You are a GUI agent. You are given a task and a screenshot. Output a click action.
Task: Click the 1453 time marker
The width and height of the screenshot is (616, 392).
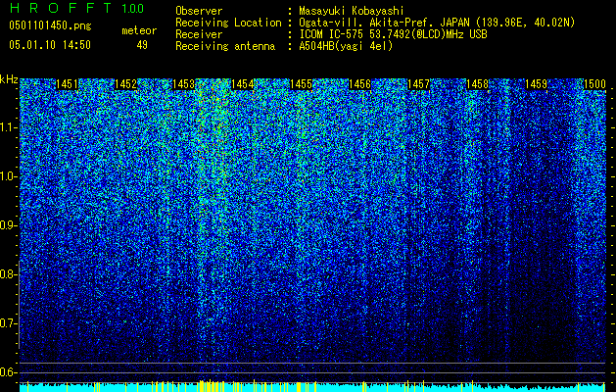tap(184, 84)
